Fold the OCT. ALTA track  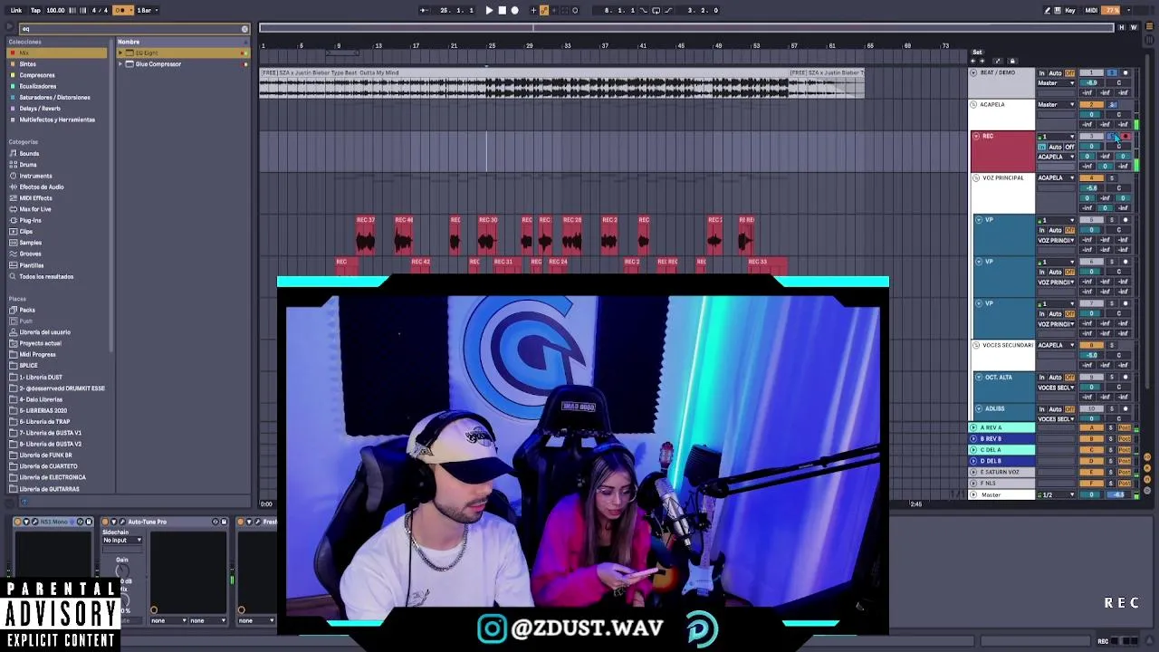coord(980,377)
